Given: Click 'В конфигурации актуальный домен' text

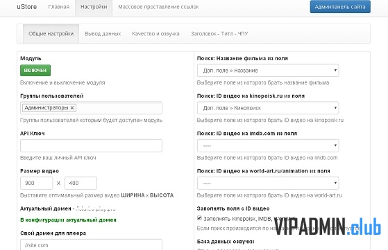Looking at the screenshot, I should point(68,220).
